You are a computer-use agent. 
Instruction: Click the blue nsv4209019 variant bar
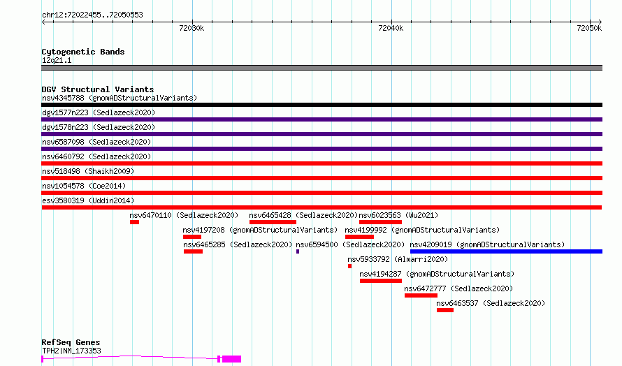pyautogui.click(x=506, y=251)
